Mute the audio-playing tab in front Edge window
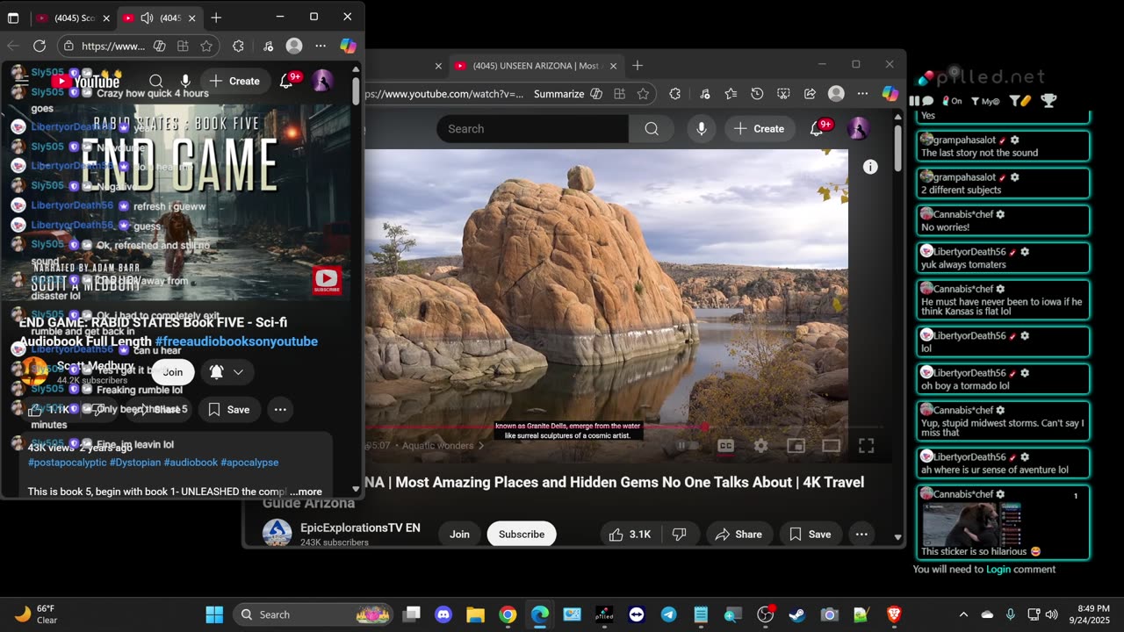Image resolution: width=1124 pixels, height=632 pixels. point(147,18)
